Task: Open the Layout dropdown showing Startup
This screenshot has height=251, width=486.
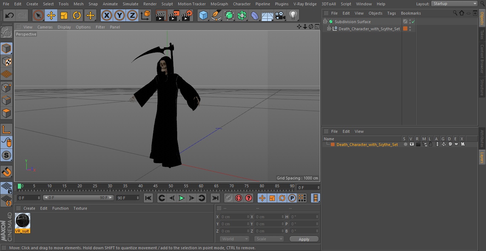Action: click(454, 4)
